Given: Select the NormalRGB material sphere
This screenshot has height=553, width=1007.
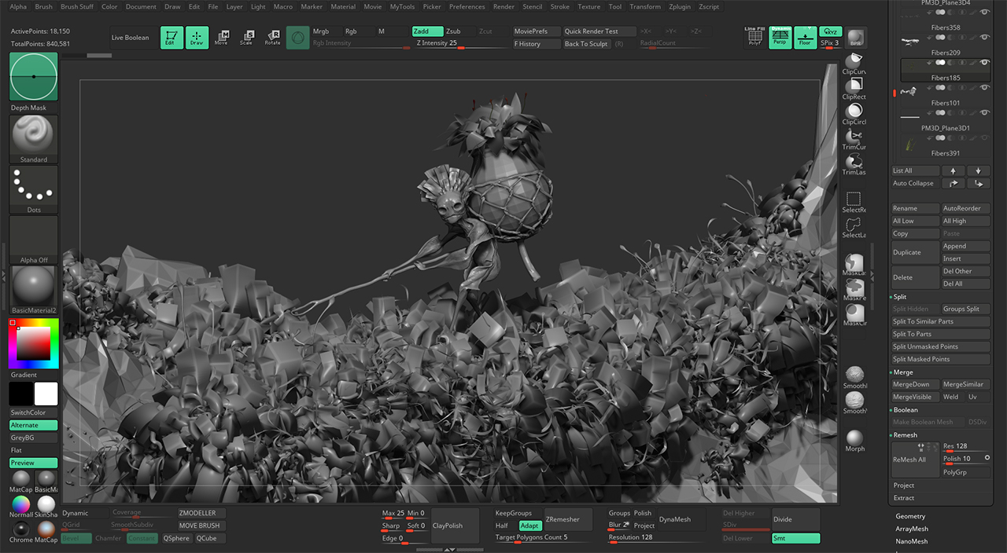Looking at the screenshot, I should click(x=21, y=504).
